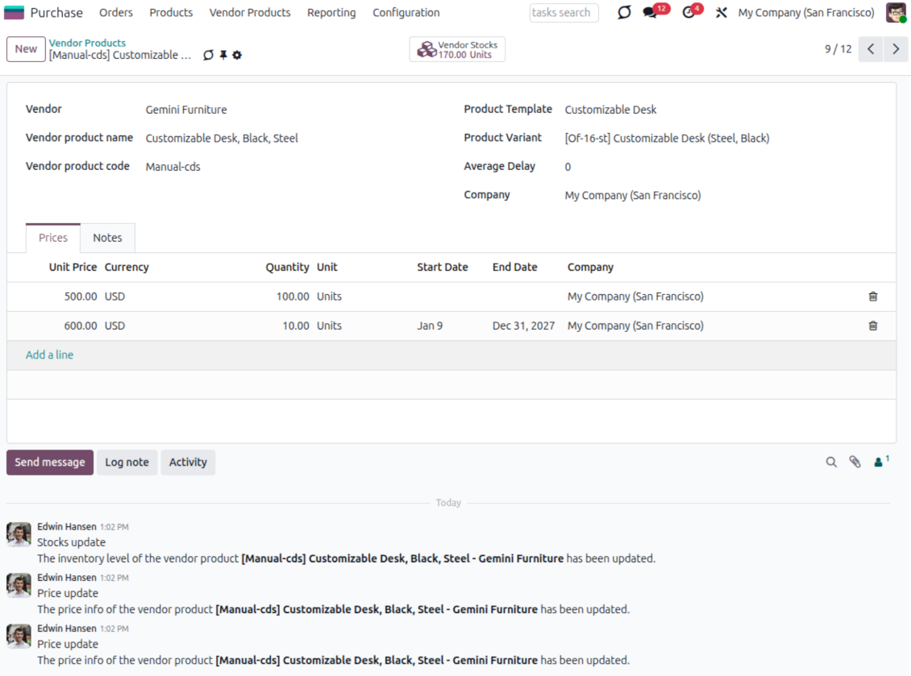The height and width of the screenshot is (676, 911).
Task: Open the user avatar menu
Action: click(896, 13)
